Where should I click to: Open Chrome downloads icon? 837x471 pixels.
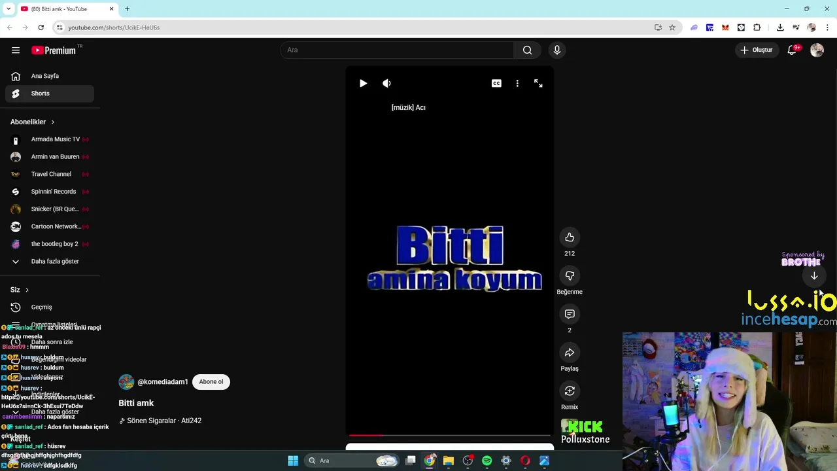pyautogui.click(x=780, y=27)
